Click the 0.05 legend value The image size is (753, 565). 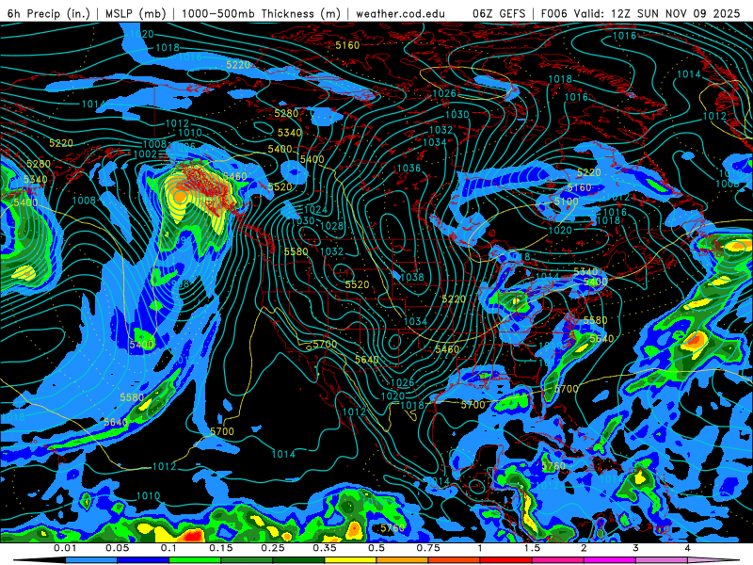click(117, 548)
